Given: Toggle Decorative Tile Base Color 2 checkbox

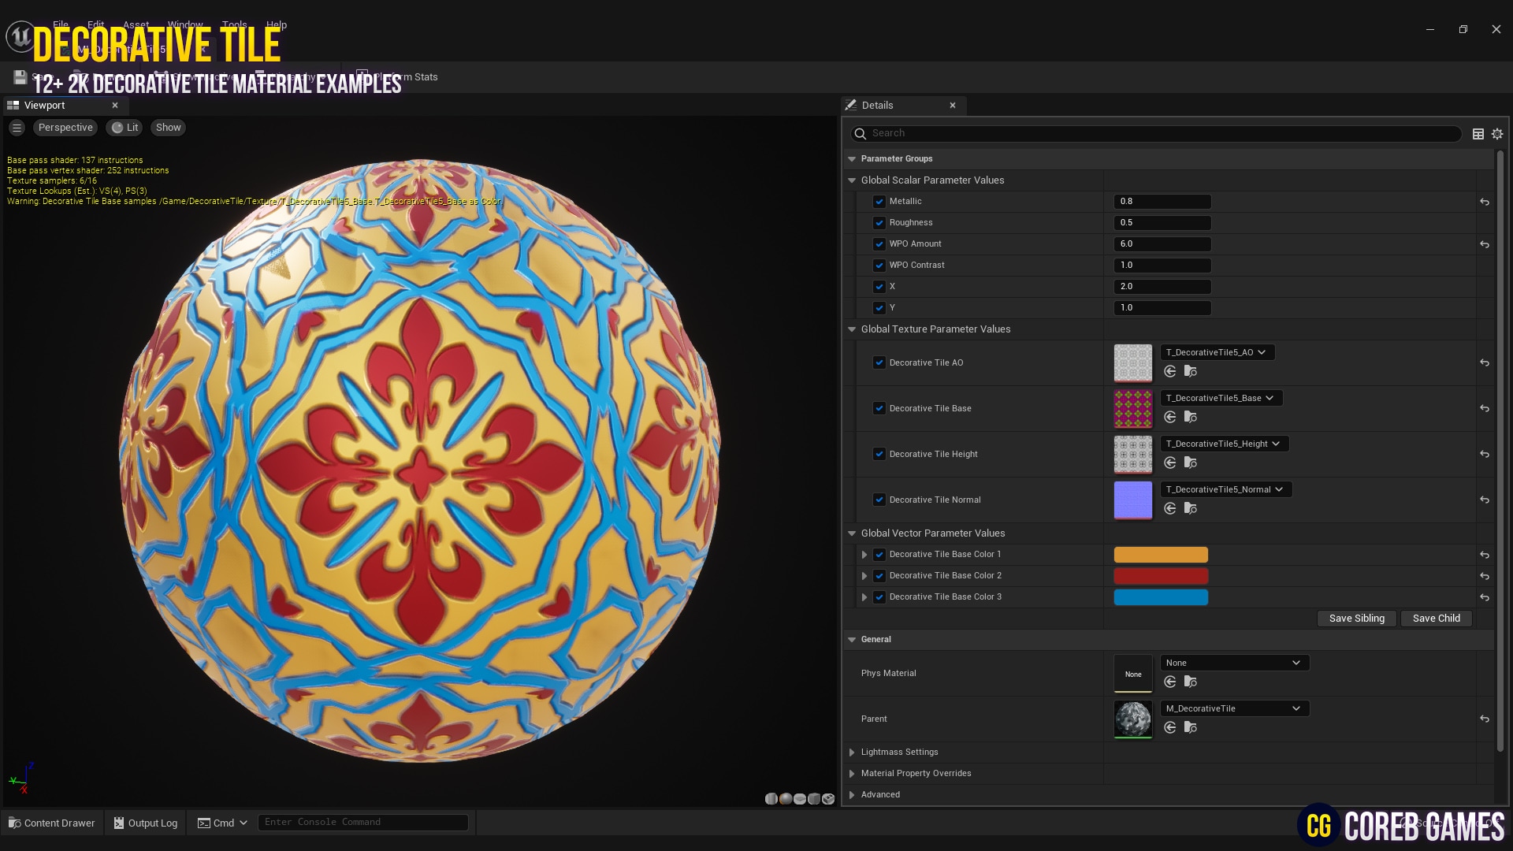Looking at the screenshot, I should click(x=879, y=576).
